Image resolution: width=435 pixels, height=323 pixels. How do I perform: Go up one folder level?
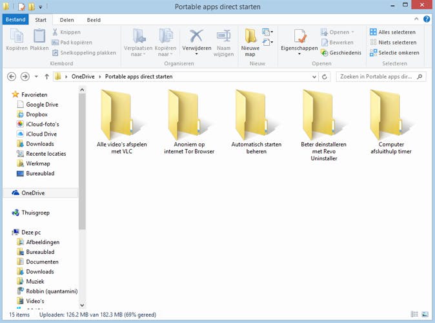46,76
